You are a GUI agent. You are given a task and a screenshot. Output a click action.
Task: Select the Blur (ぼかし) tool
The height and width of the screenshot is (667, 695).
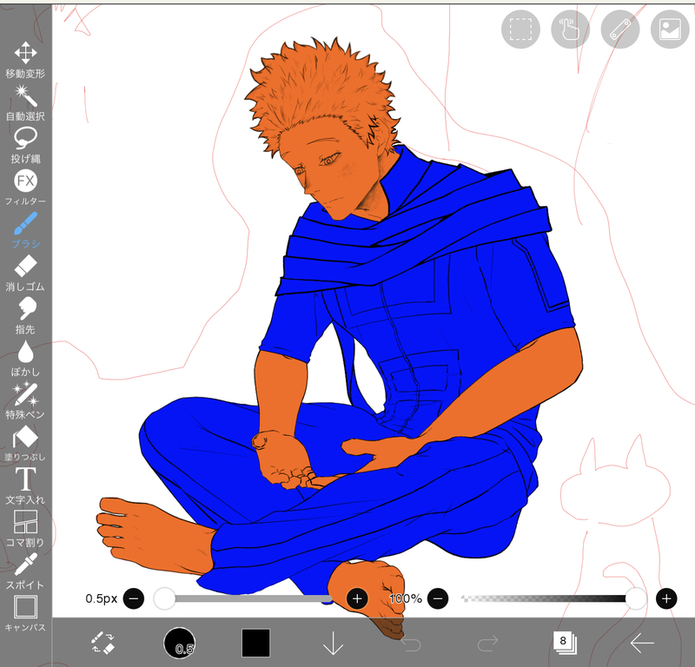25,358
